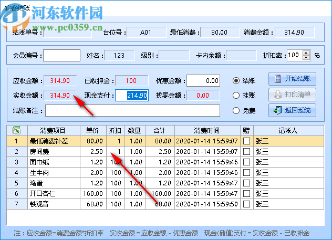Click the 优惠金额 input field
The image size is (332, 240).
[203, 81]
